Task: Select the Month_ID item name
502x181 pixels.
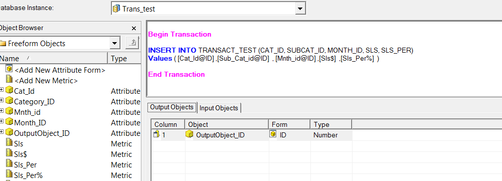Action: point(30,123)
